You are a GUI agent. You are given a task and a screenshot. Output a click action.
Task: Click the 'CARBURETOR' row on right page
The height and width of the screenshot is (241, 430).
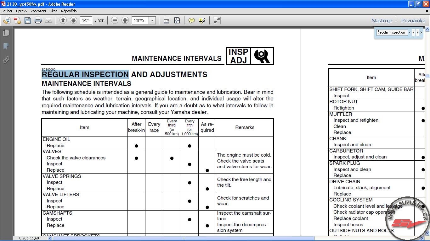[x=346, y=151]
